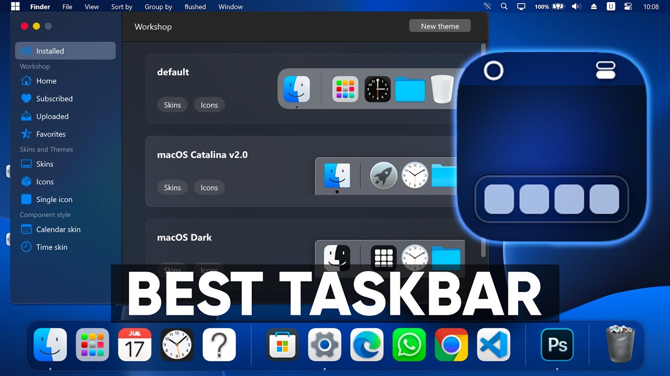This screenshot has width=670, height=376.
Task: Open the File menu
Action: click(67, 7)
